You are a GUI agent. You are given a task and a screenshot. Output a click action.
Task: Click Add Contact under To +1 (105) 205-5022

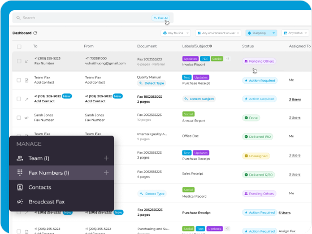(45, 101)
